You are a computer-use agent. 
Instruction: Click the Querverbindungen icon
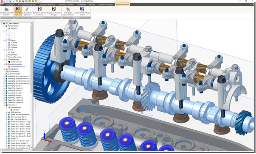pos(7,74)
